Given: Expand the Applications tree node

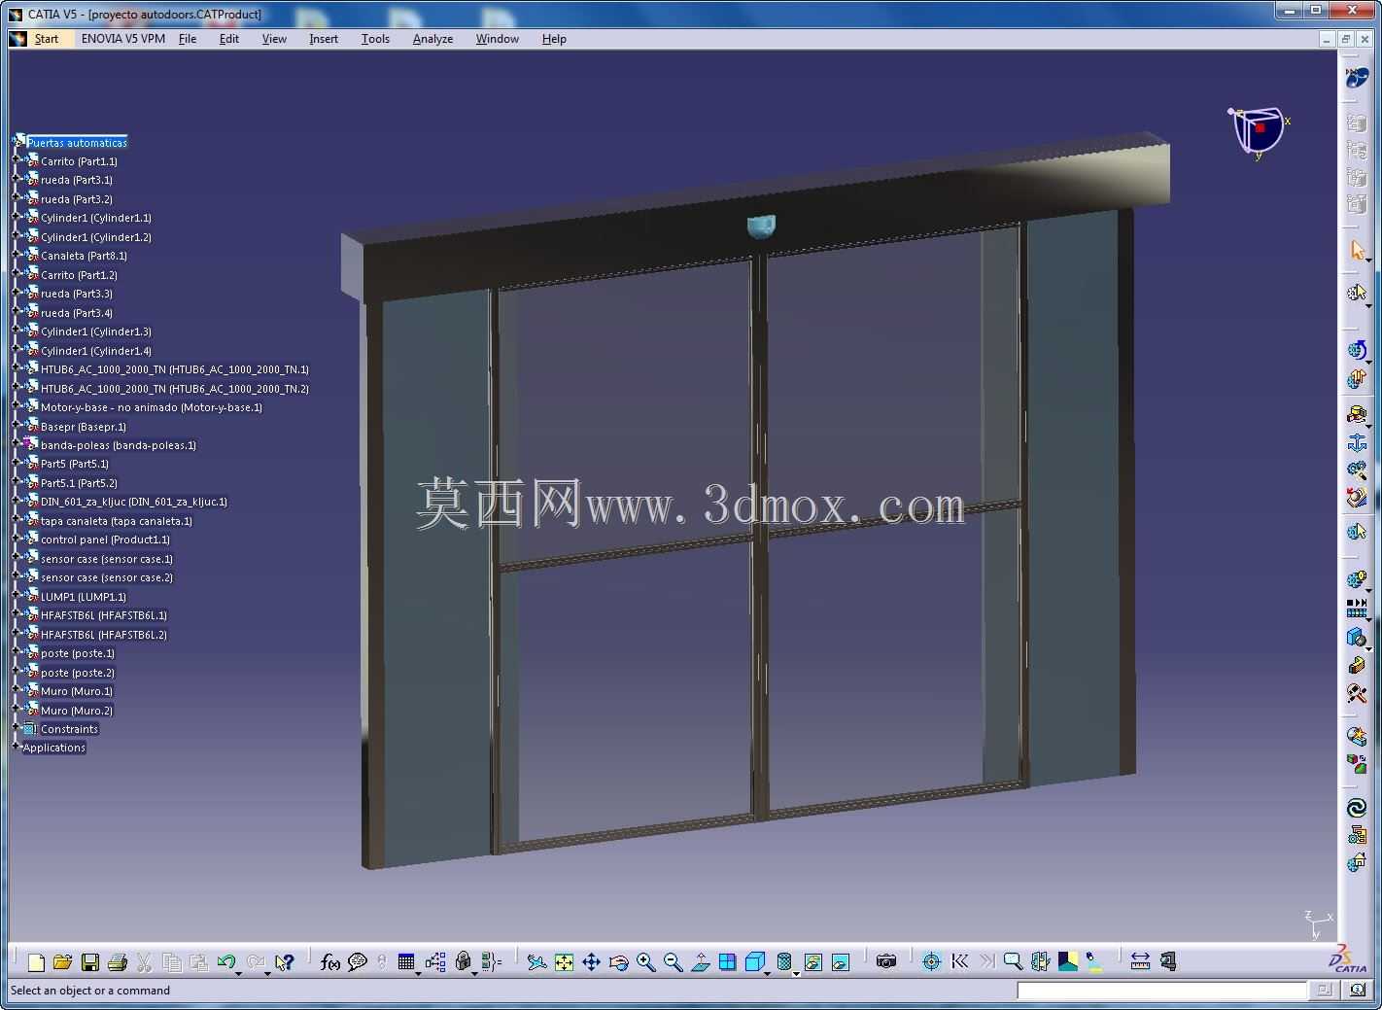Looking at the screenshot, I should 16,747.
